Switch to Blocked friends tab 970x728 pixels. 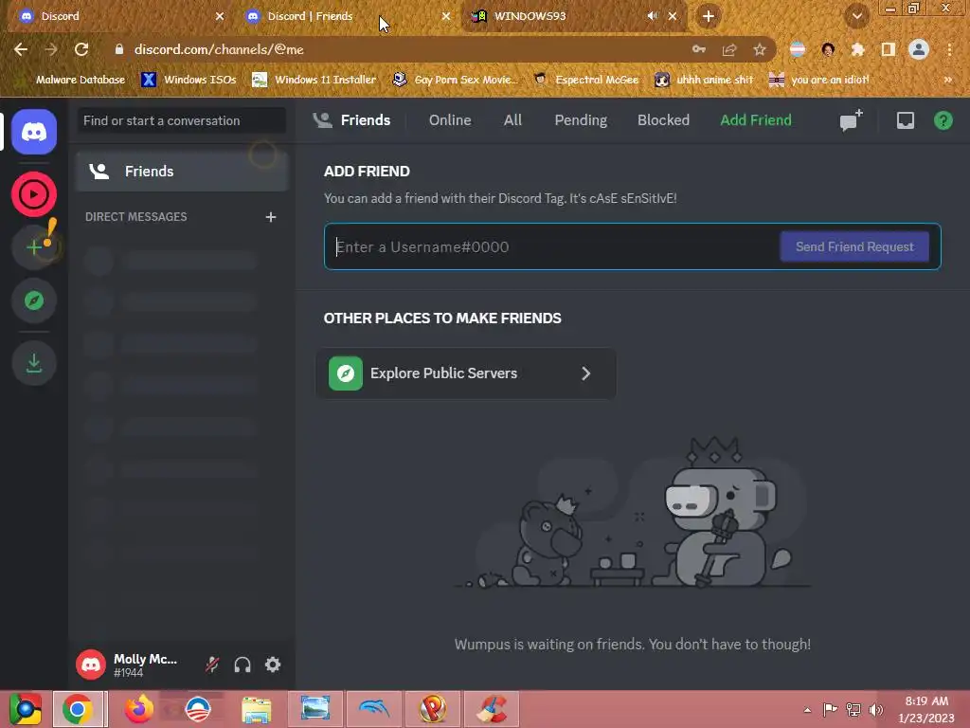click(663, 120)
